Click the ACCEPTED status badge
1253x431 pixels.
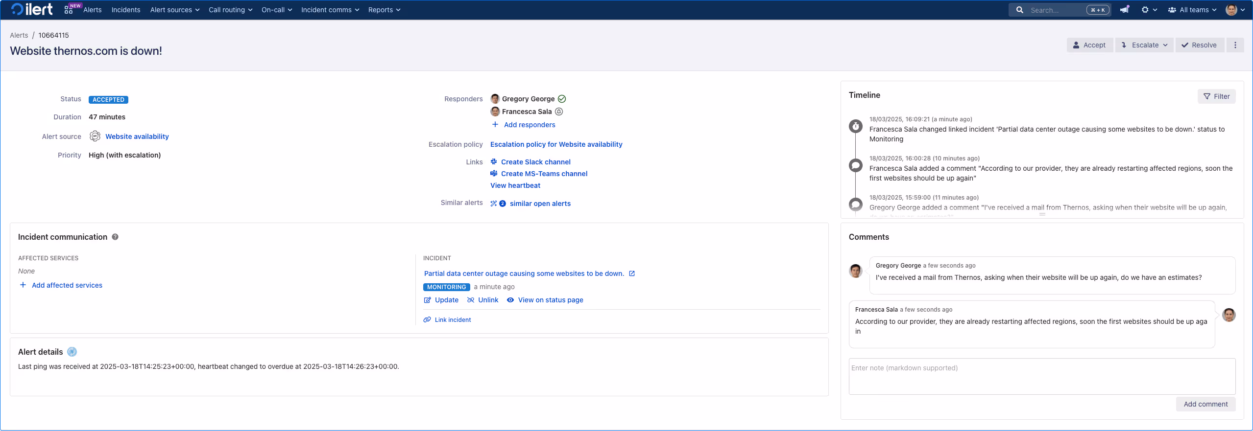[x=108, y=99]
